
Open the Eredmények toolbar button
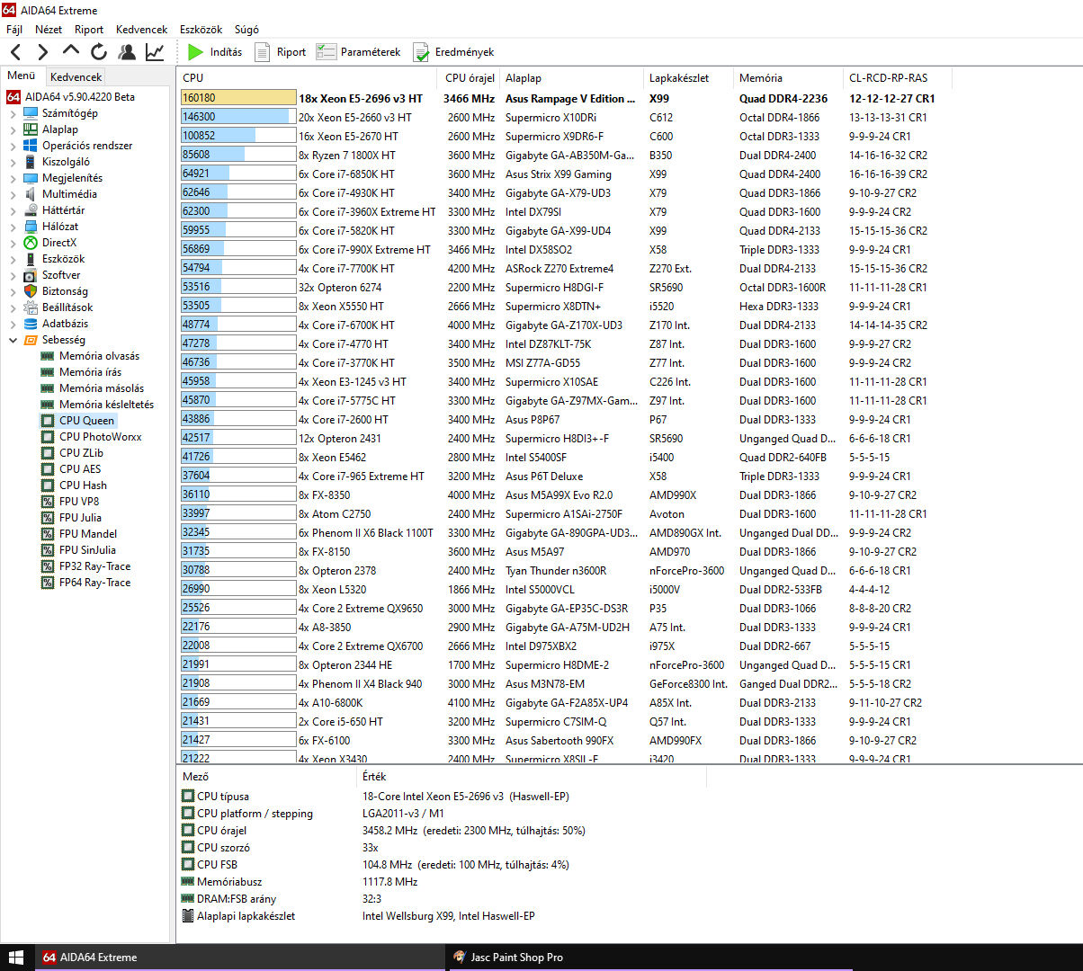click(x=453, y=52)
